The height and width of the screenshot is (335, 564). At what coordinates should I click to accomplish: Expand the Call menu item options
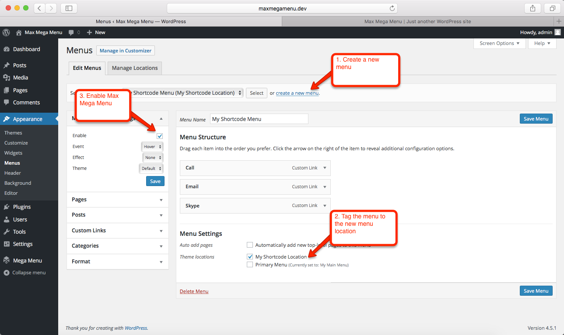click(325, 168)
